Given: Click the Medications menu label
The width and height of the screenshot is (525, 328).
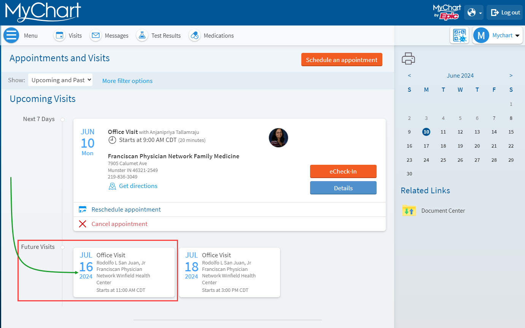Looking at the screenshot, I should pyautogui.click(x=219, y=35).
